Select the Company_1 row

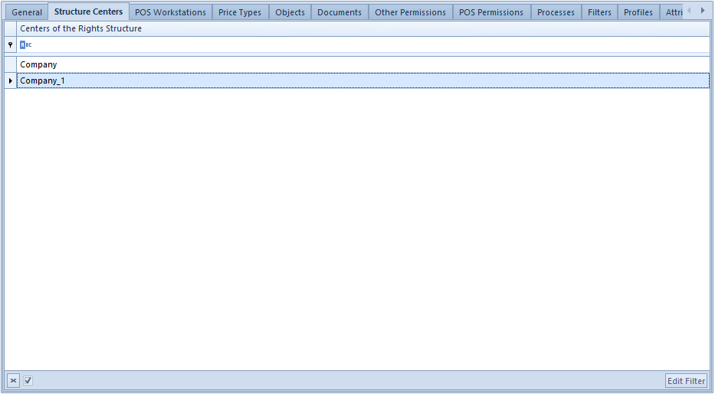363,80
